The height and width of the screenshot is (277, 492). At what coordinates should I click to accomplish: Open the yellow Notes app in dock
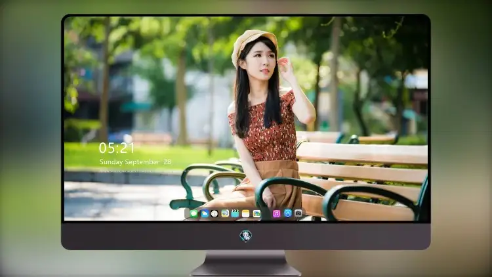[x=246, y=214]
